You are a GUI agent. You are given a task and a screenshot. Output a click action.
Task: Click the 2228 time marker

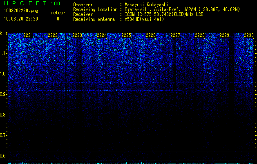tap(200, 35)
